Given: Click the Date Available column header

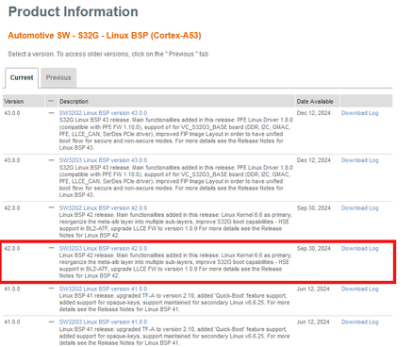Looking at the screenshot, I should (x=317, y=101).
